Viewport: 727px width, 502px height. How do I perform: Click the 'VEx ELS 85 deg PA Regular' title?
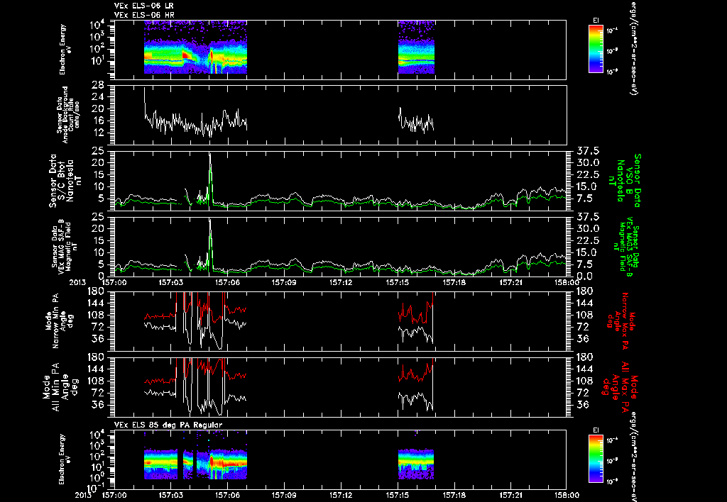168,425
